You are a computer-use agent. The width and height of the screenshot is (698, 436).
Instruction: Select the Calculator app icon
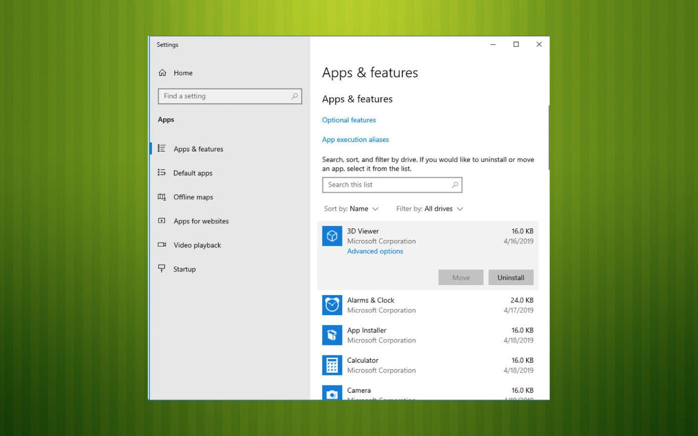(x=332, y=365)
